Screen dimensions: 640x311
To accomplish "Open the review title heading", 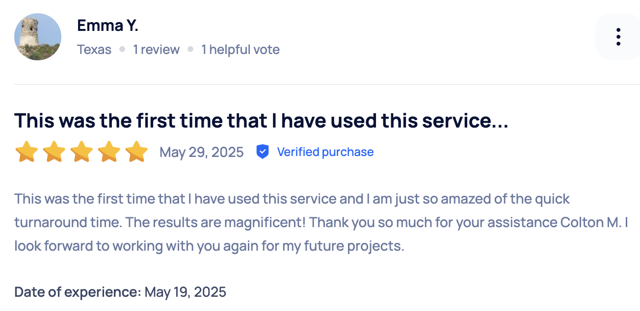I will [x=261, y=120].
